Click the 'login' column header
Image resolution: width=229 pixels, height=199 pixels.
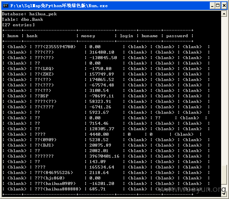click(x=126, y=36)
